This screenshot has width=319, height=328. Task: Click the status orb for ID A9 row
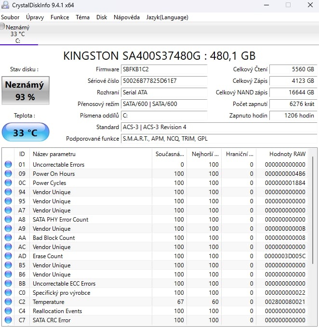(8, 229)
